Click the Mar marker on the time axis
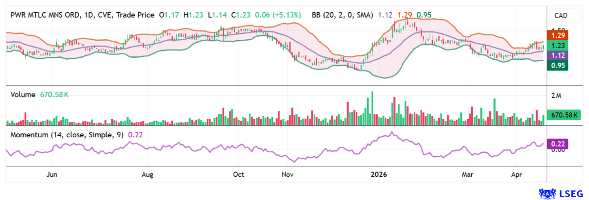The width and height of the screenshot is (589, 200). [468, 175]
